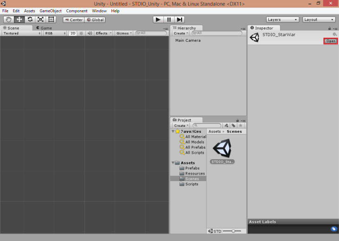Image resolution: width=339 pixels, height=241 pixels.
Task: Select the Rect transform tool
Action: 51,20
